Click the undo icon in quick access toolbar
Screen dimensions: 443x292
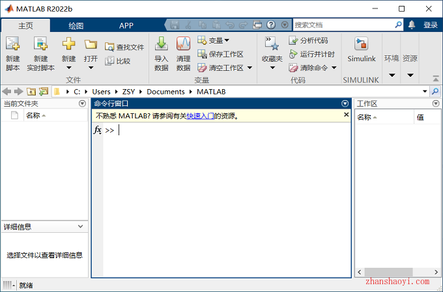click(x=230, y=25)
